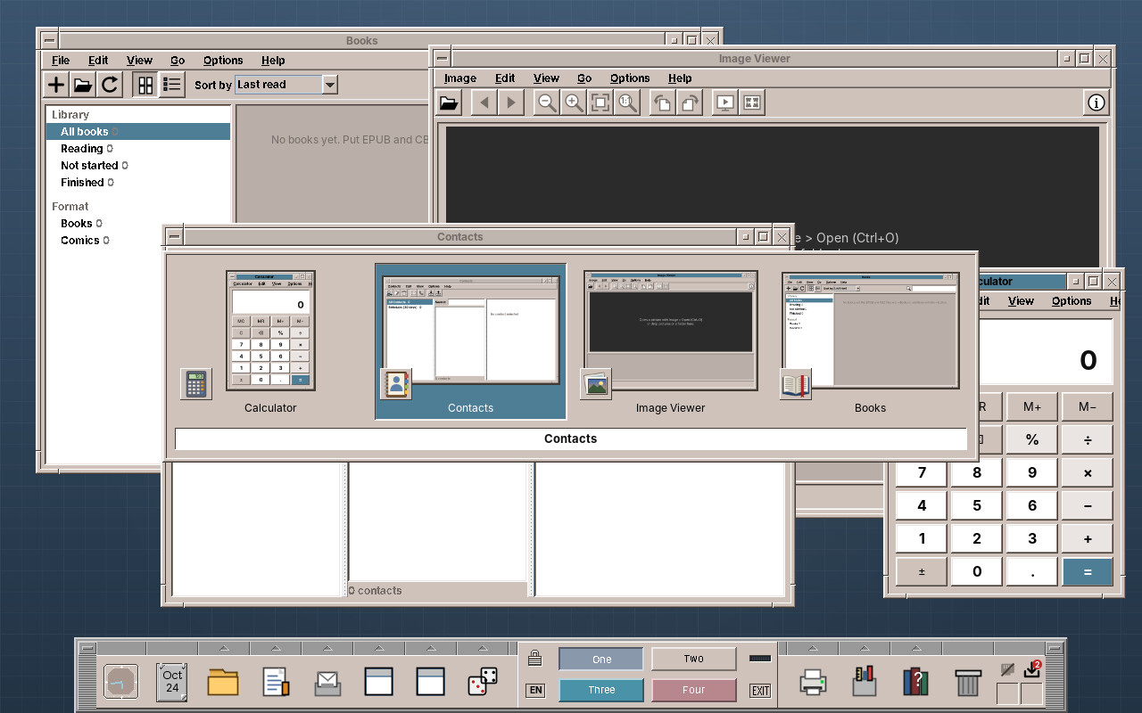Open the trash can in the bottom panel
1142x713 pixels.
pos(968,682)
